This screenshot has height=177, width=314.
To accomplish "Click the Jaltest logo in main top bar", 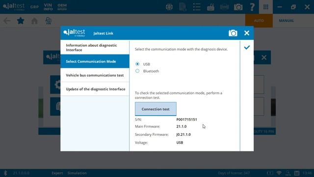I will pyautogui.click(x=14, y=7).
